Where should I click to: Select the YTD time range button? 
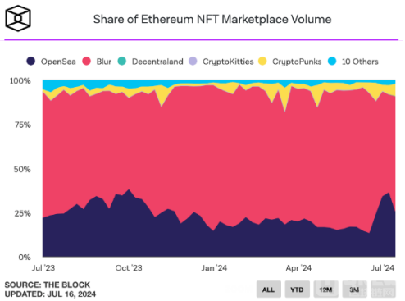(298, 290)
